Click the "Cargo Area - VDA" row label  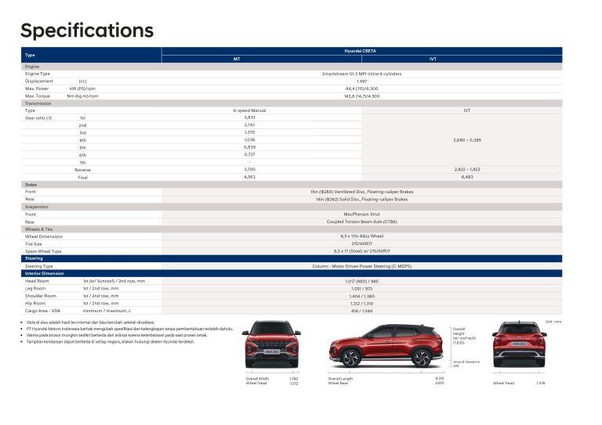(42, 311)
